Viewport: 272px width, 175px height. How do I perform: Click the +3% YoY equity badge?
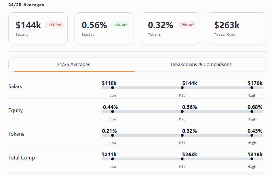pos(120,25)
